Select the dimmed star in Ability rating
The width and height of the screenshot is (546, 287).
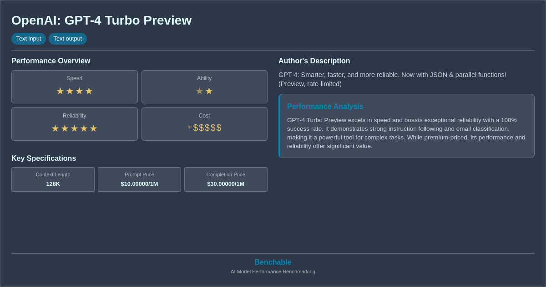click(200, 91)
